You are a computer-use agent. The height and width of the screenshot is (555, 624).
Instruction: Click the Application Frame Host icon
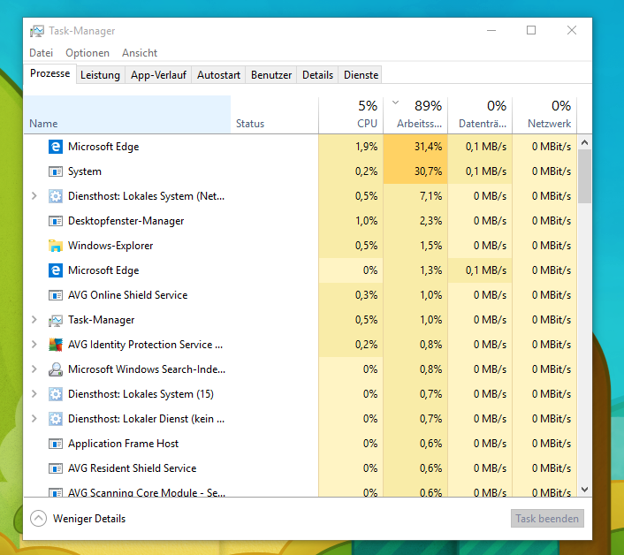click(x=56, y=444)
